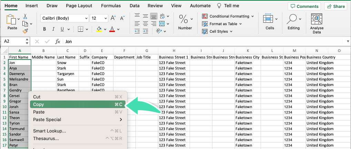Expand the fill color dropdown arrow

click(105, 29)
